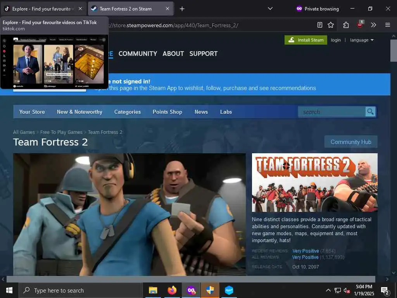This screenshot has width=397, height=298.
Task: Focus the Steam store search field
Action: tap(332, 112)
